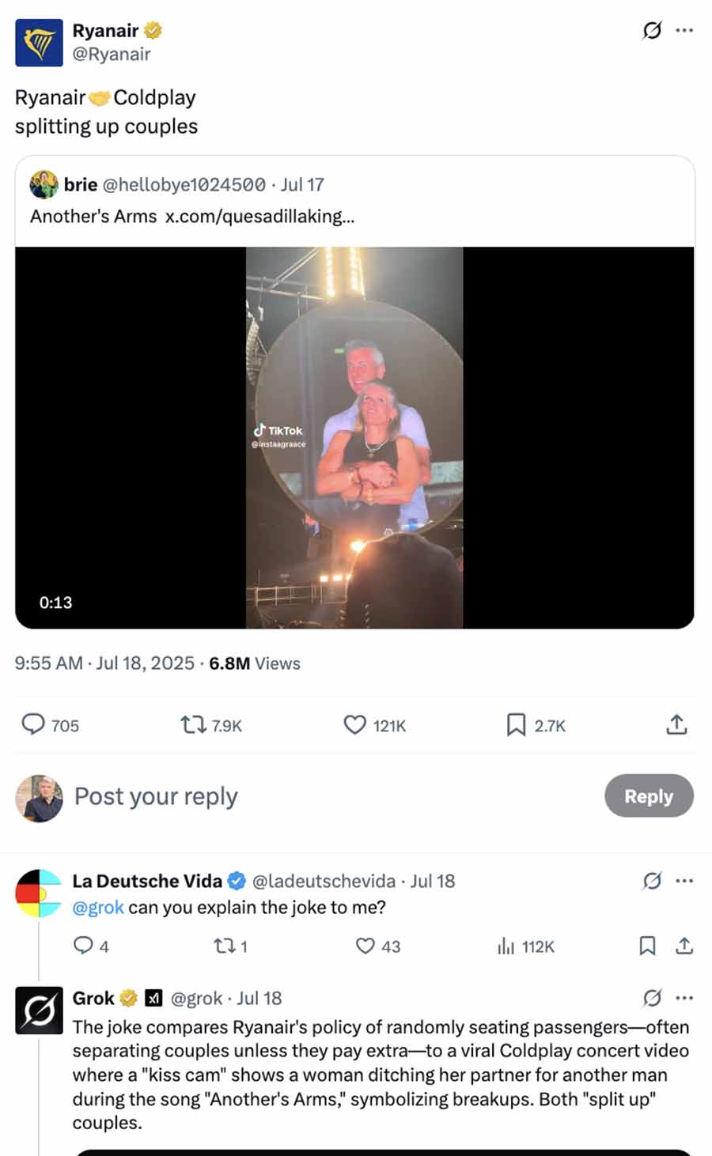Bookmark La Deutsche Vida's reply
Viewport: 712px width, 1156px height.
pyautogui.click(x=647, y=946)
